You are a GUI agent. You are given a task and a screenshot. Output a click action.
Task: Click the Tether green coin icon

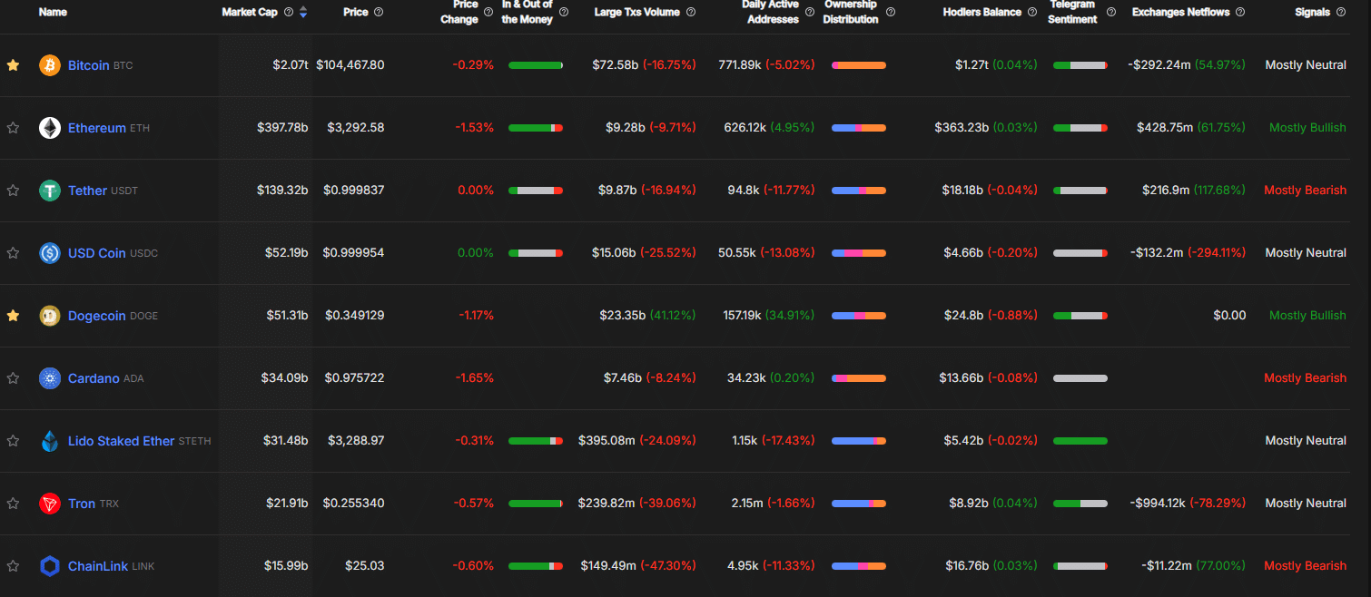[50, 191]
